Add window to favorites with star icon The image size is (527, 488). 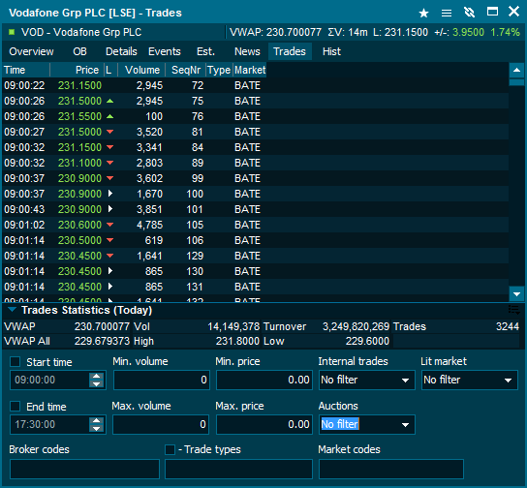(x=423, y=14)
